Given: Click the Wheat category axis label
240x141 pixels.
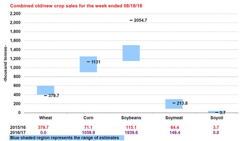Looking at the screenshot, I should (46, 118).
